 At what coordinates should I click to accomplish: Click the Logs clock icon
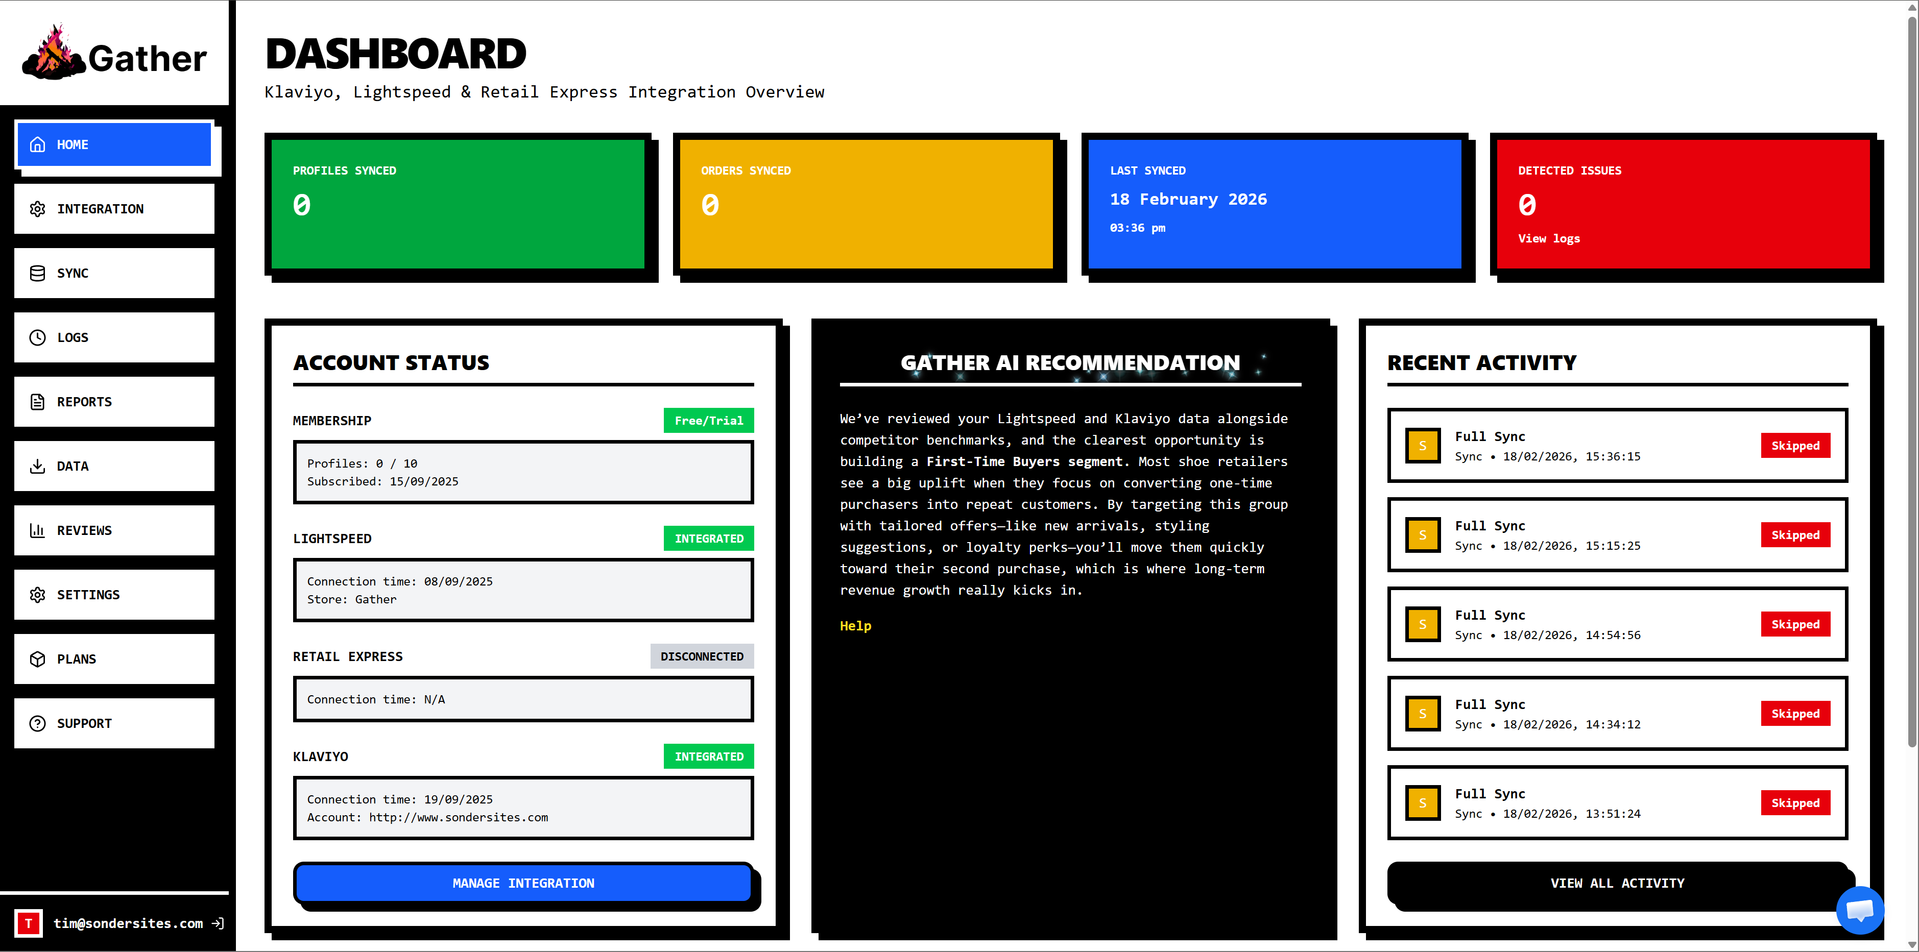(x=37, y=337)
